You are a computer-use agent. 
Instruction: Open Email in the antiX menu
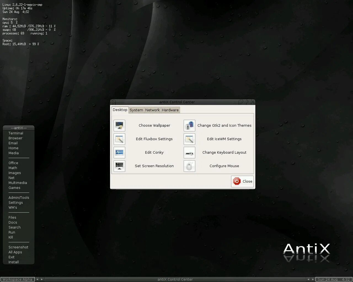13,143
